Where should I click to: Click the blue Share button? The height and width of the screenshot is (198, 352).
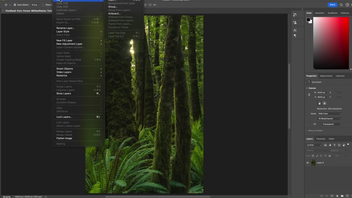332,5
